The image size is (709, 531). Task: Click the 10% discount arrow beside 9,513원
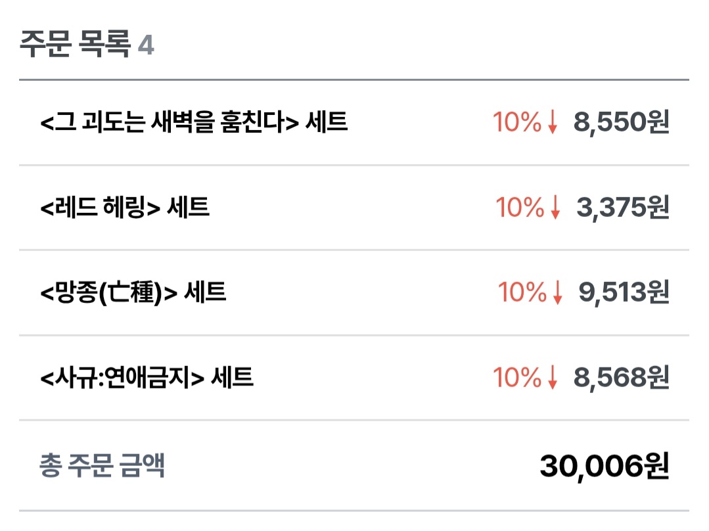point(557,292)
